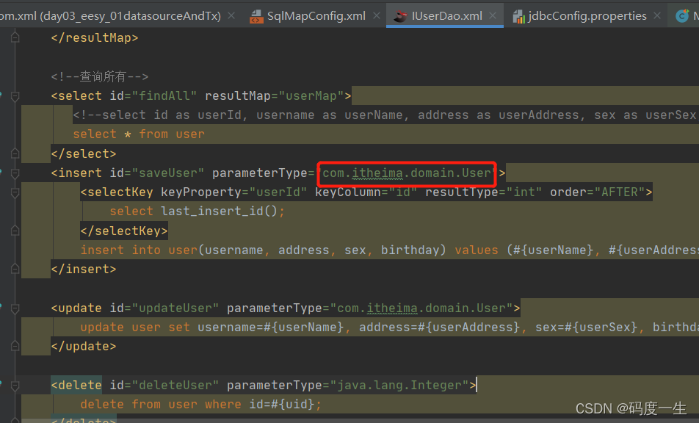The image size is (699, 423).
Task: Collapse the selectKey element fold marker
Action: (x=15, y=192)
